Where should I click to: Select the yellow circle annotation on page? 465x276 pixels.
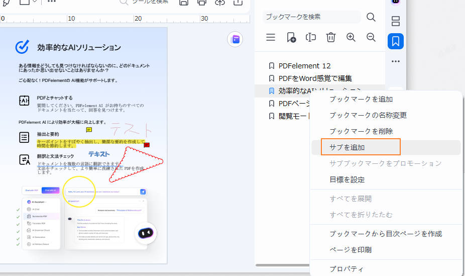tap(79, 192)
